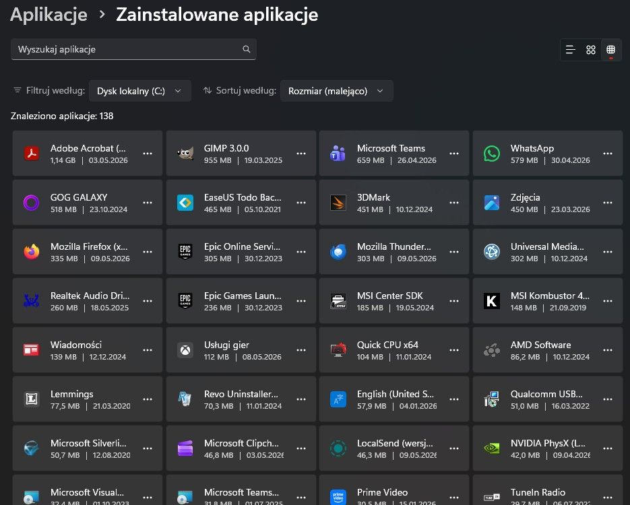The image size is (630, 505).
Task: Click the WhatsApp icon
Action: point(492,154)
